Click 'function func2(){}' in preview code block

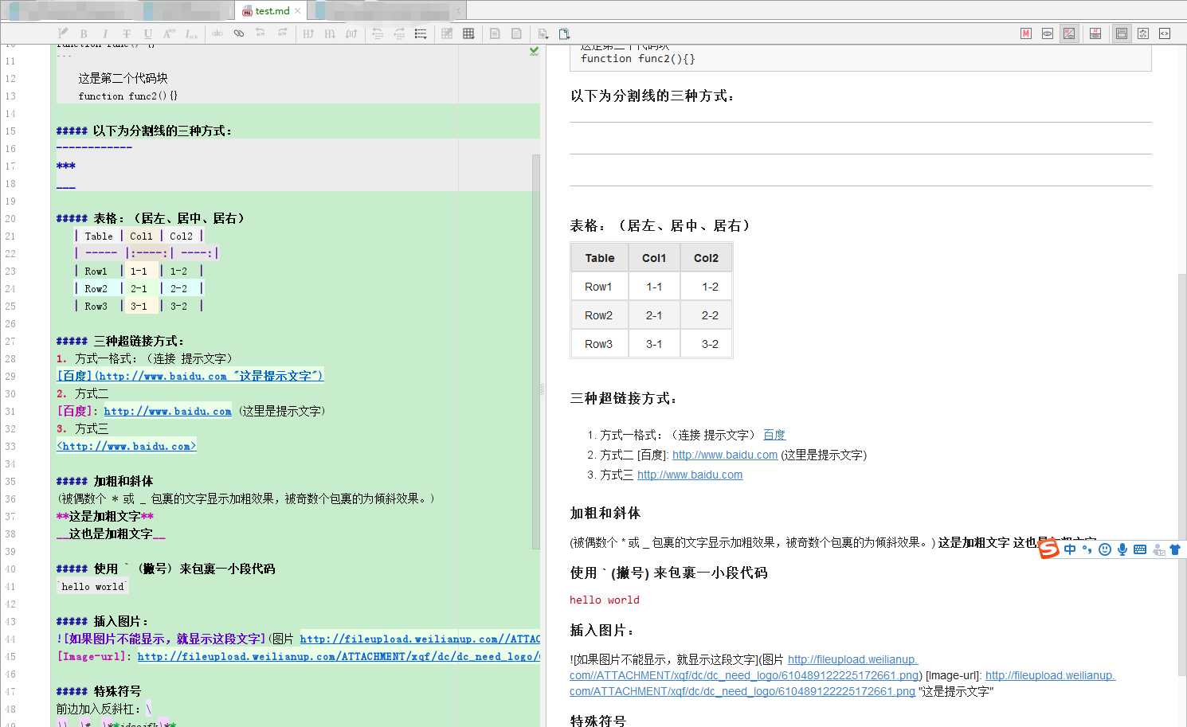click(637, 59)
